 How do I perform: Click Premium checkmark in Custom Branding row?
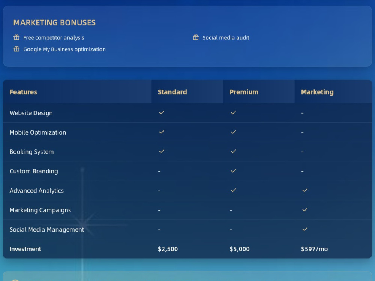[x=233, y=170]
